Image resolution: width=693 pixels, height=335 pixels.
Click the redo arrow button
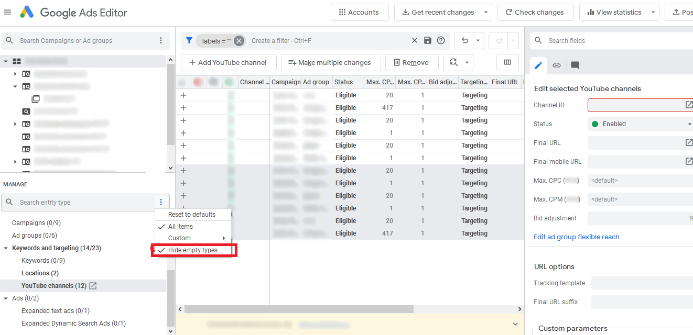499,40
